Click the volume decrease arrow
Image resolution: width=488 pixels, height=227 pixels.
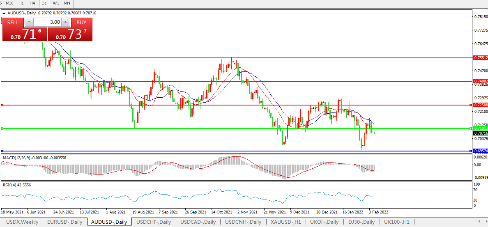click(28, 23)
